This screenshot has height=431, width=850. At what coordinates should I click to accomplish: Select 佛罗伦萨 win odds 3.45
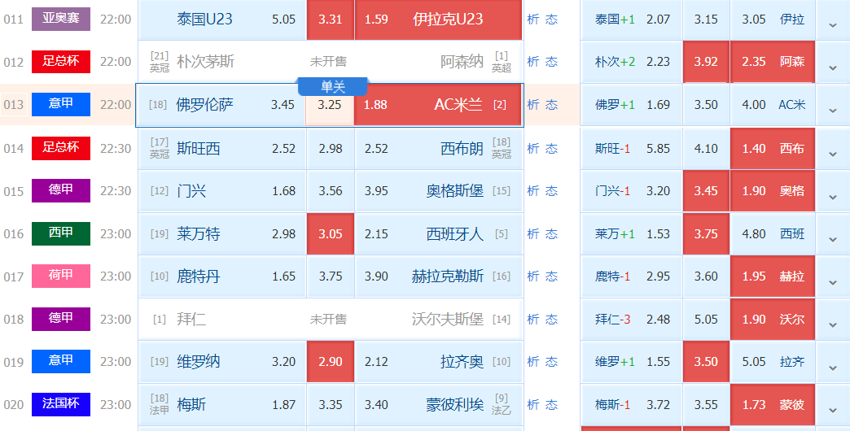coord(221,105)
